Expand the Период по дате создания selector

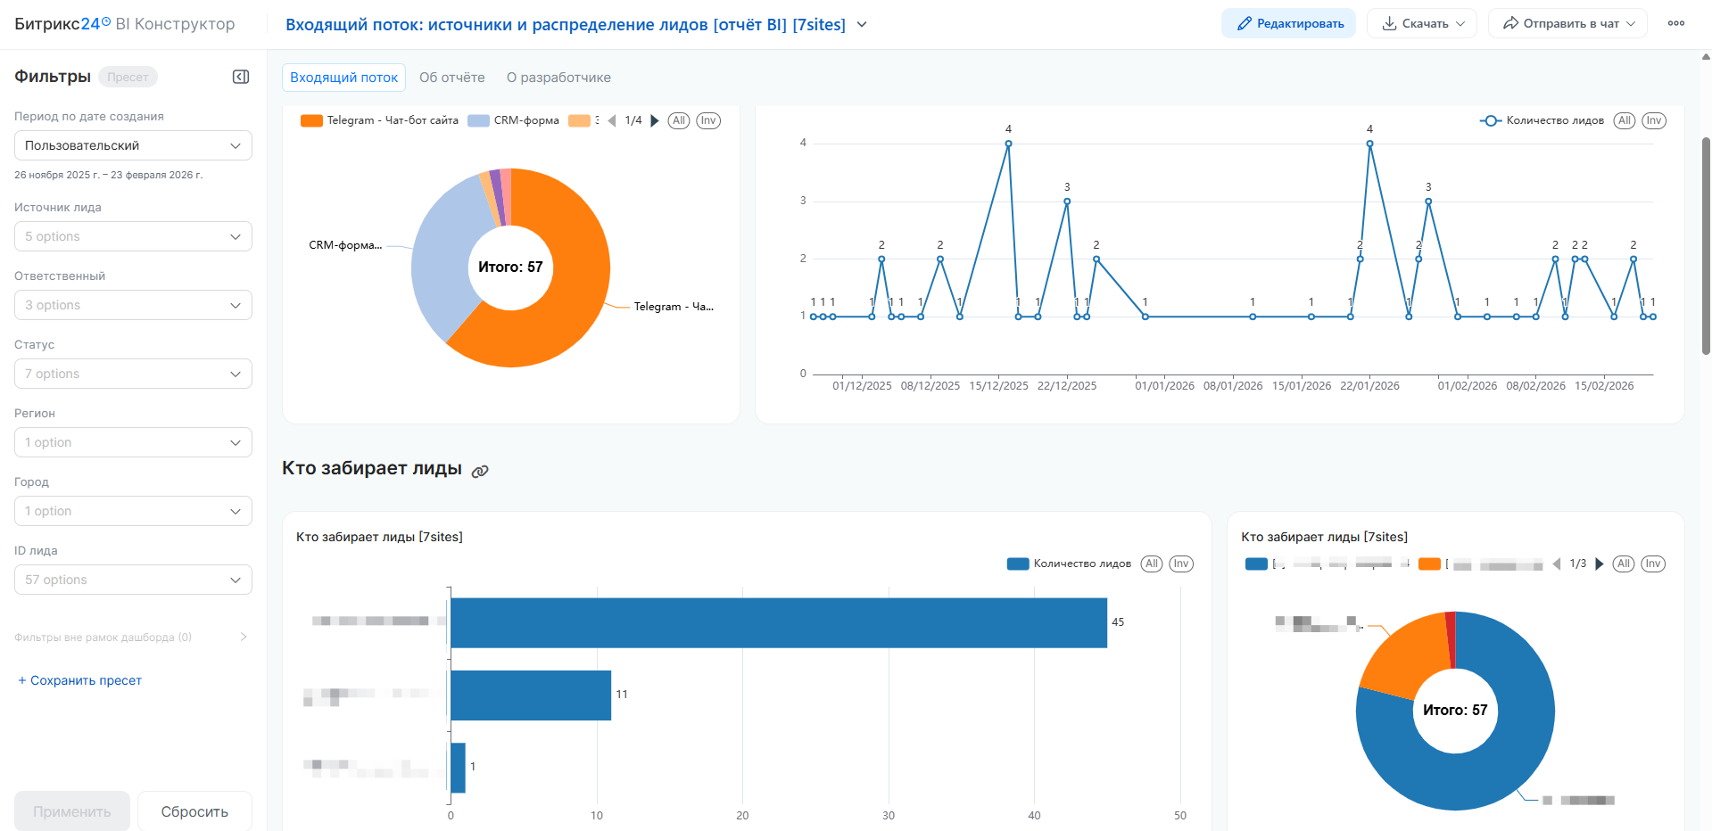(x=133, y=145)
